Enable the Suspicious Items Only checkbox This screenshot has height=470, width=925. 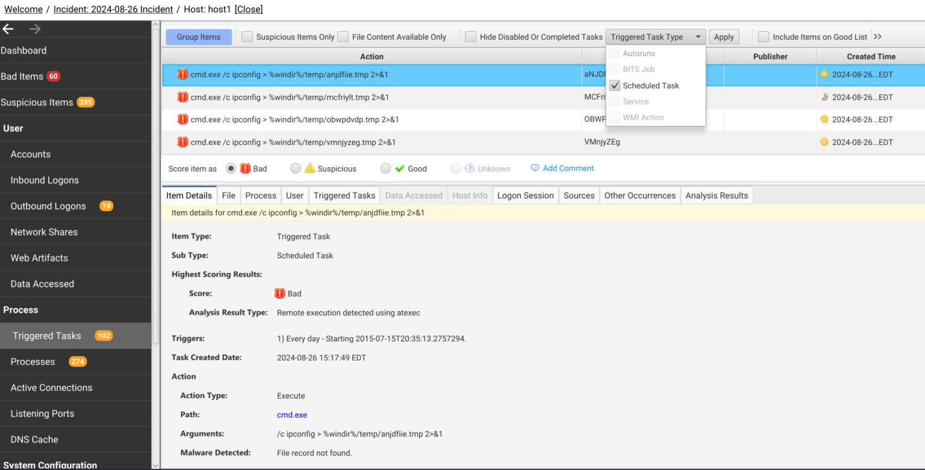[247, 37]
